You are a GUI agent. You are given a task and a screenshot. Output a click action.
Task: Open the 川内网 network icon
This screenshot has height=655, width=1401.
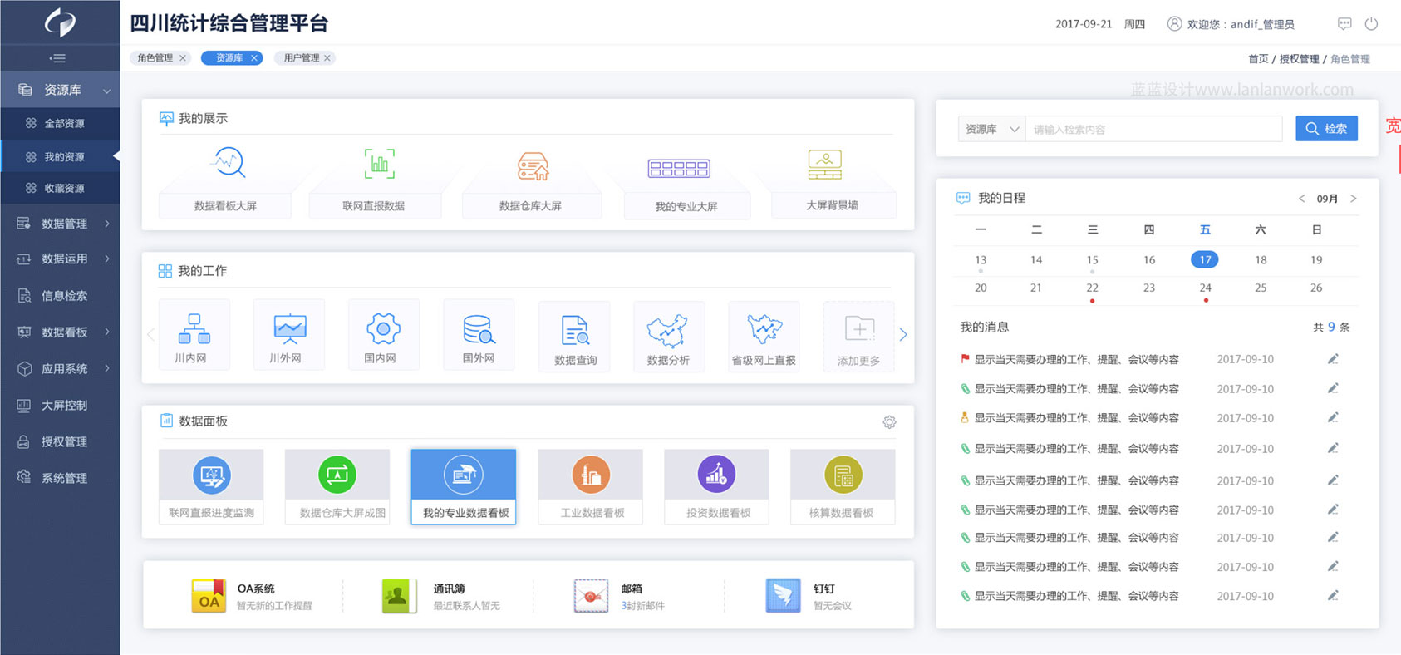click(x=193, y=329)
